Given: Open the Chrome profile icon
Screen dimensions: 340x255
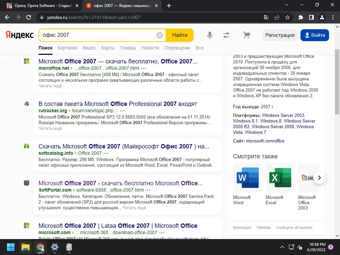Looking at the screenshot, I should (x=322, y=17).
